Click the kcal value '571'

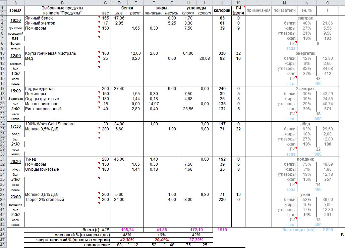tap(328, 109)
